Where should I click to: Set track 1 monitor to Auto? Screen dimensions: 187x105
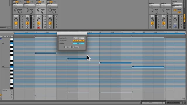tap(17, 2)
